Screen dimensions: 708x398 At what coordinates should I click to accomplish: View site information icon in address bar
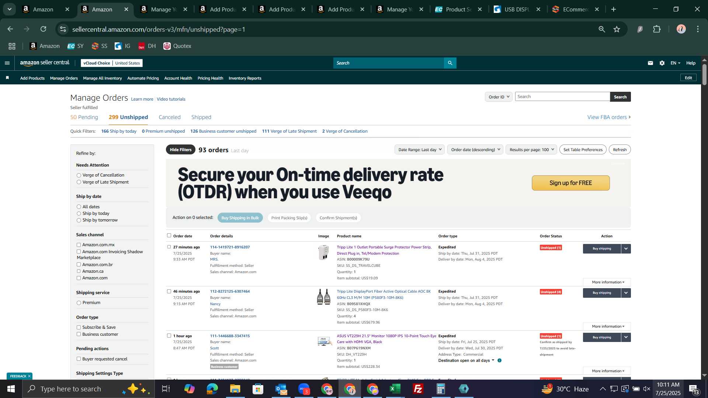[x=63, y=29]
